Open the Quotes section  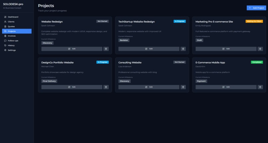click(x=17, y=27)
